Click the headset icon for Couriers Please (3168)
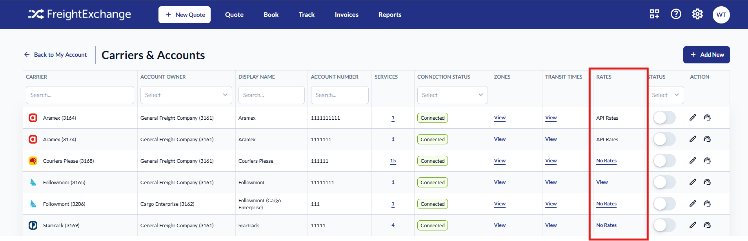This screenshot has width=748, height=241. point(707,160)
